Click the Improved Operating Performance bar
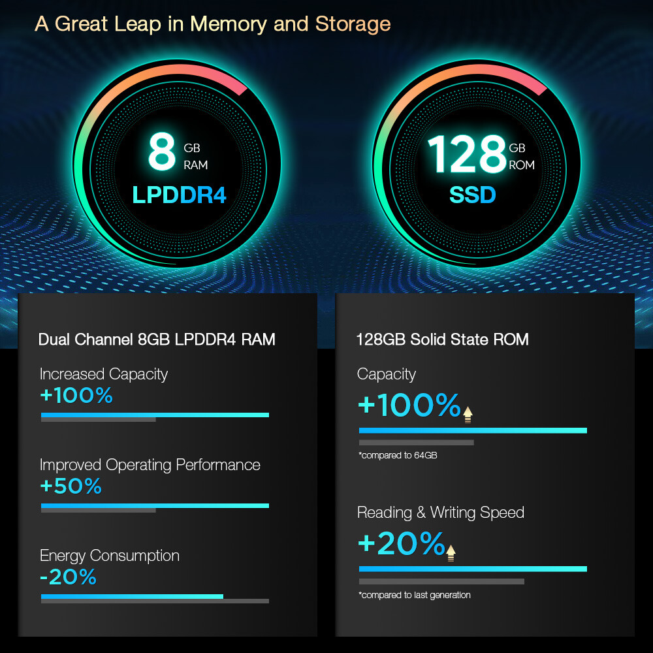The image size is (653, 653). tap(155, 507)
